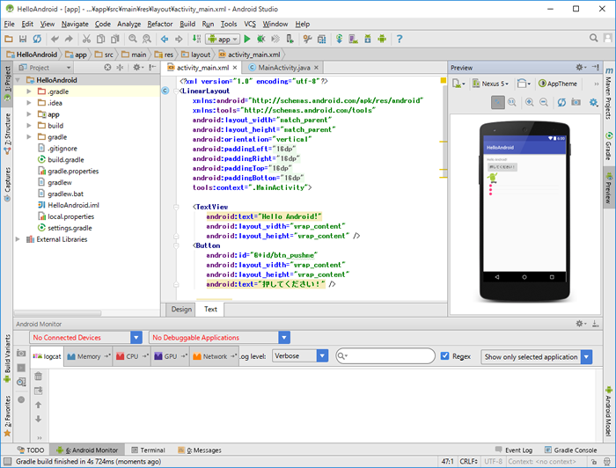This screenshot has height=468, width=616.
Task: Open Show only selected application dropdown
Action: click(536, 356)
